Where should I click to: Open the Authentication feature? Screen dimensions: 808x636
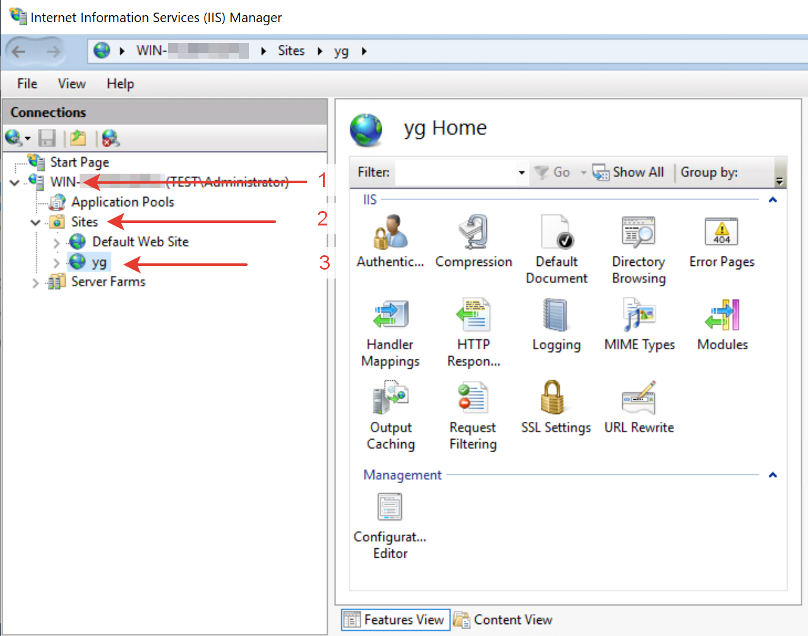pos(390,241)
